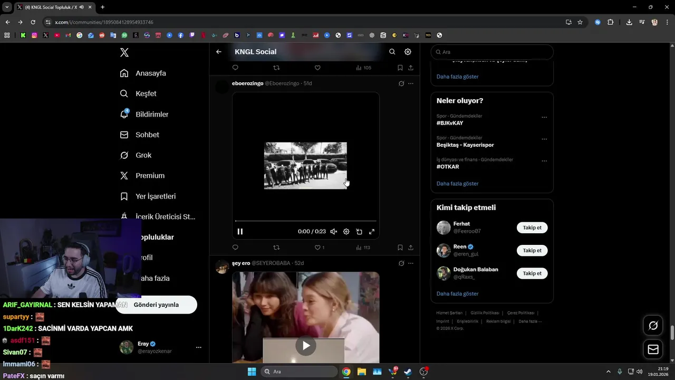The width and height of the screenshot is (675, 380).
Task: Bookmark the top post with 105 views
Action: click(400, 68)
